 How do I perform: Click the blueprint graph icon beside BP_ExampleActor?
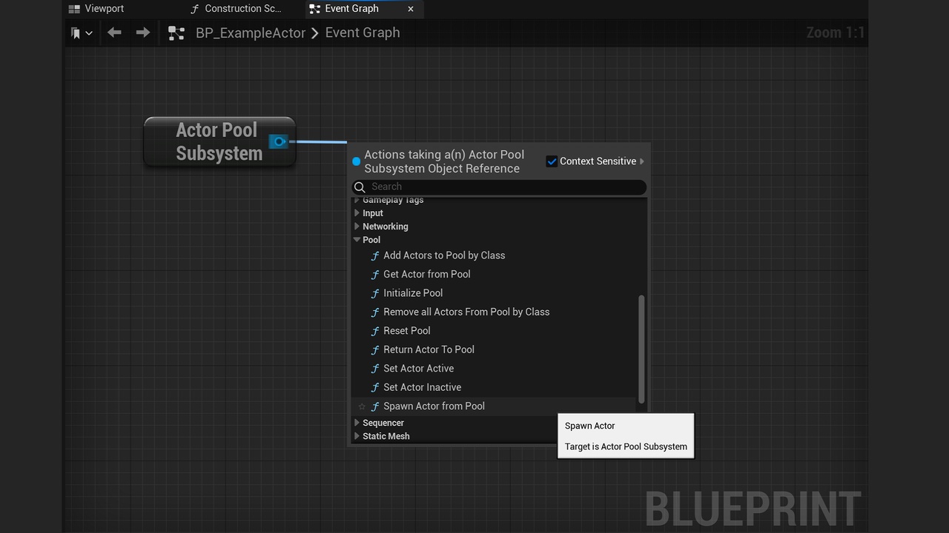176,33
